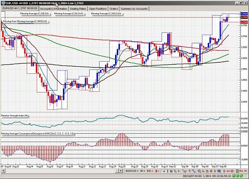Screen dimensions: 249x179
Task: Open the Summary by Accounts tab
Action: (x=134, y=9)
